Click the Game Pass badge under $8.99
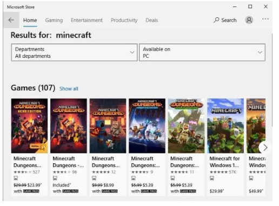This screenshot has height=206, width=279. click(x=110, y=191)
